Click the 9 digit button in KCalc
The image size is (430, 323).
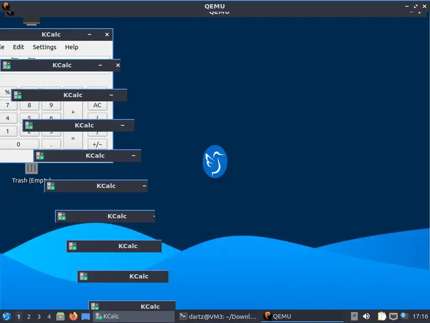pos(51,105)
